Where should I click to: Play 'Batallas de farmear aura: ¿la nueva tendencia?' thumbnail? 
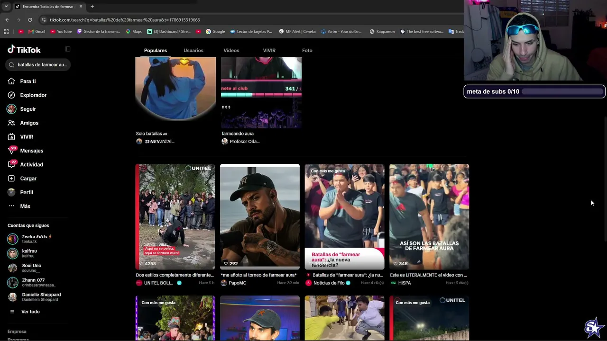point(345,217)
